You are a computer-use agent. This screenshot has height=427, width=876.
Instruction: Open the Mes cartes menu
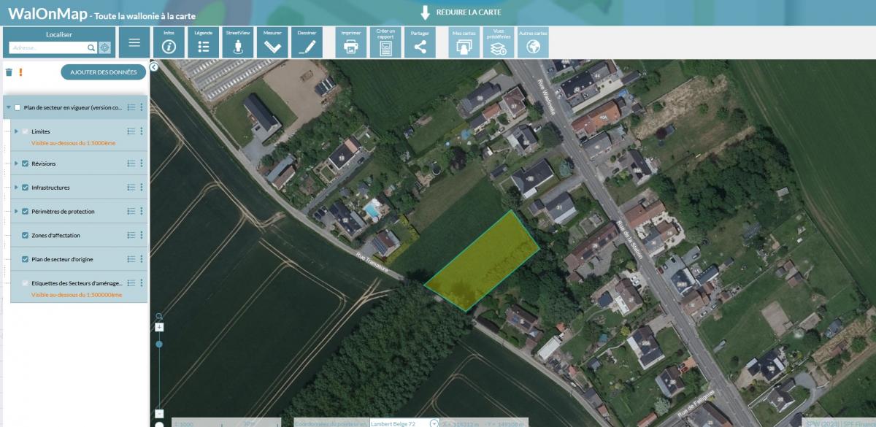[464, 43]
